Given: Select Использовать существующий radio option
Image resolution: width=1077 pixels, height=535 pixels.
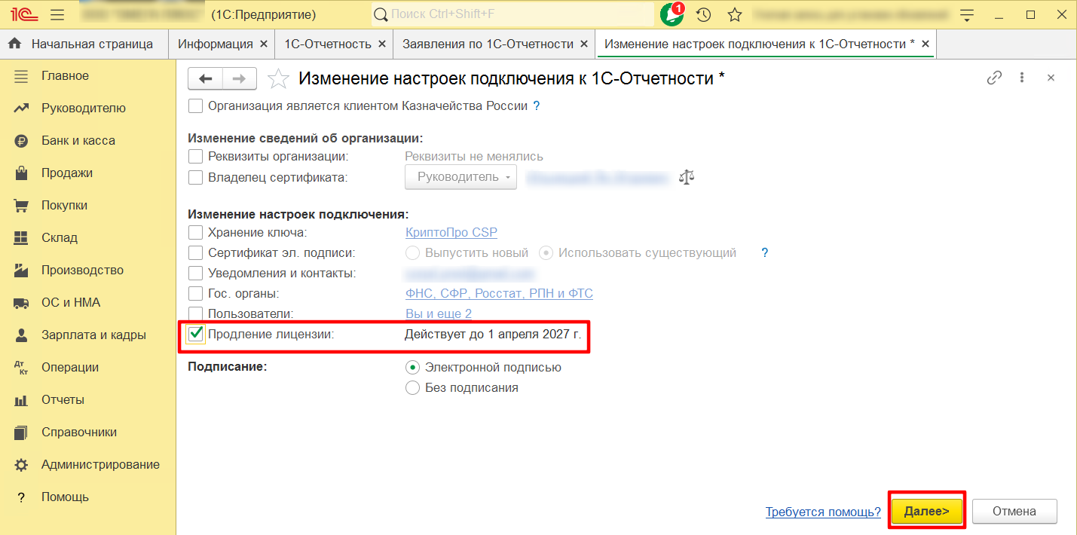Looking at the screenshot, I should point(546,253).
